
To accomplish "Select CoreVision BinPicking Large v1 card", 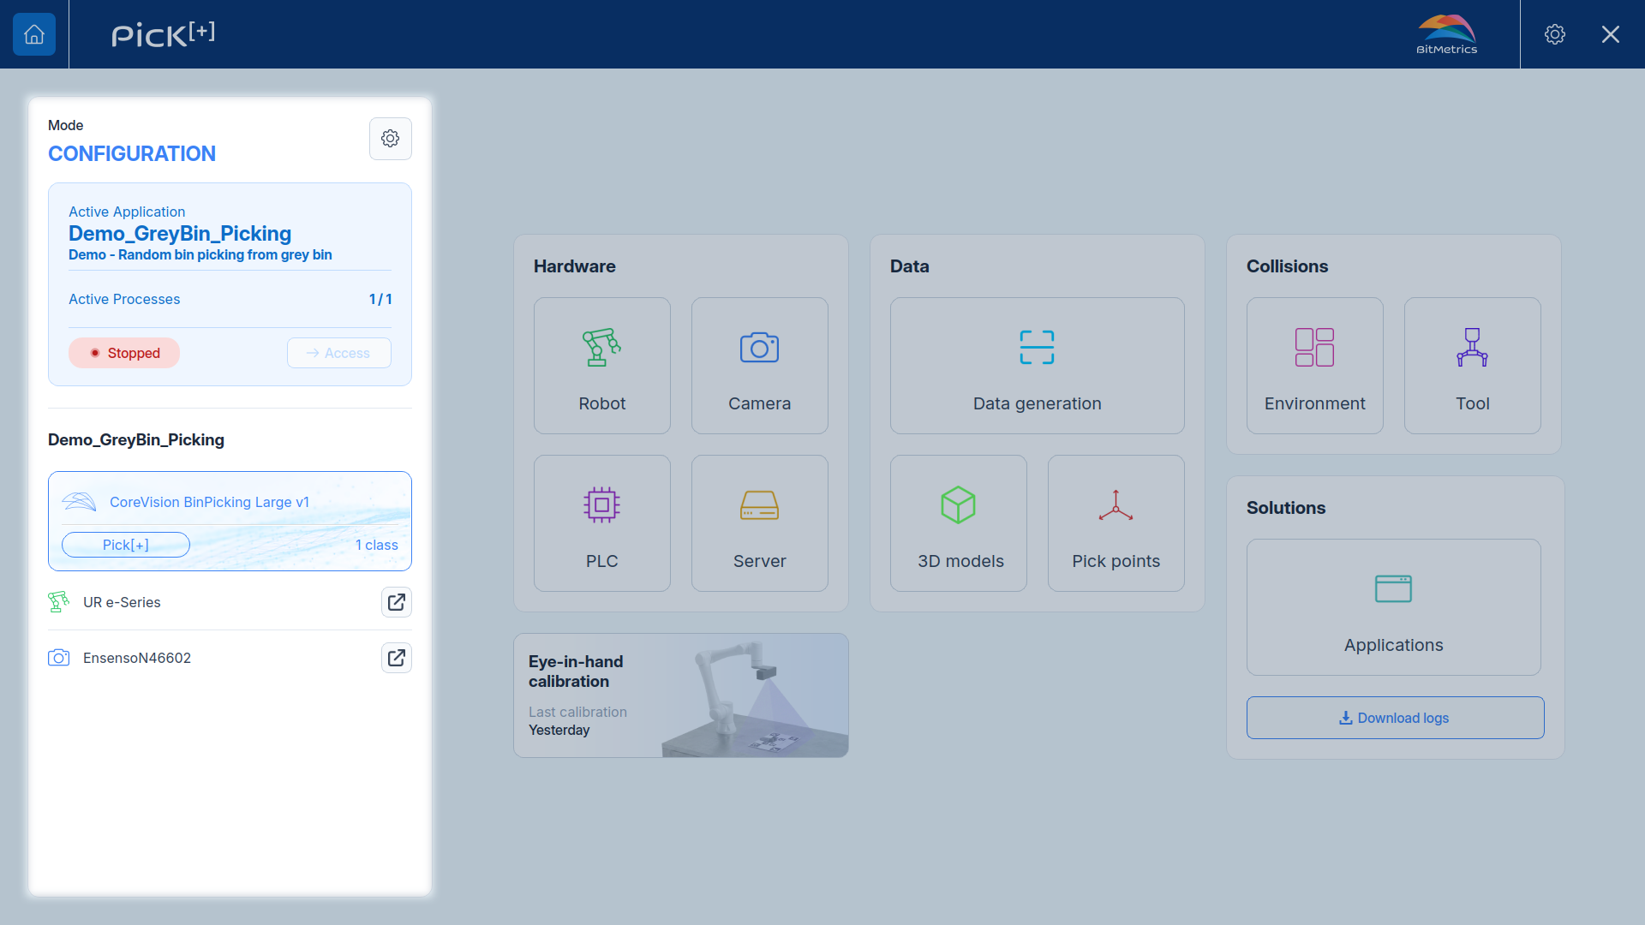I will coord(230,521).
